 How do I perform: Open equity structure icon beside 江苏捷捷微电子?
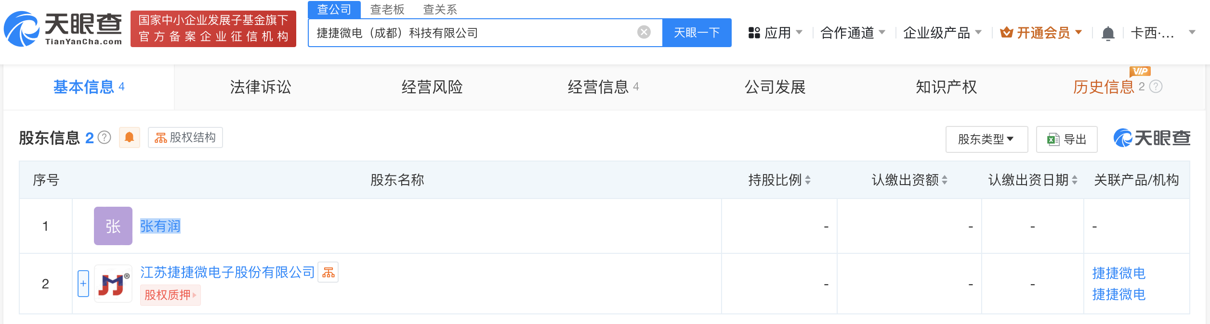[329, 273]
